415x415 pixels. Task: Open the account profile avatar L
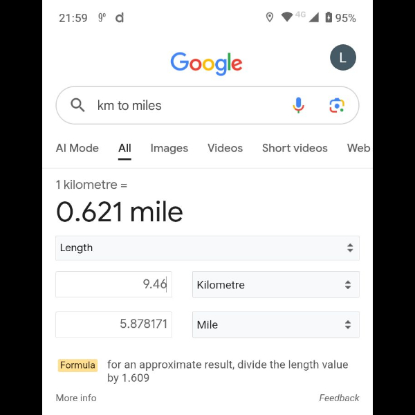coord(343,57)
